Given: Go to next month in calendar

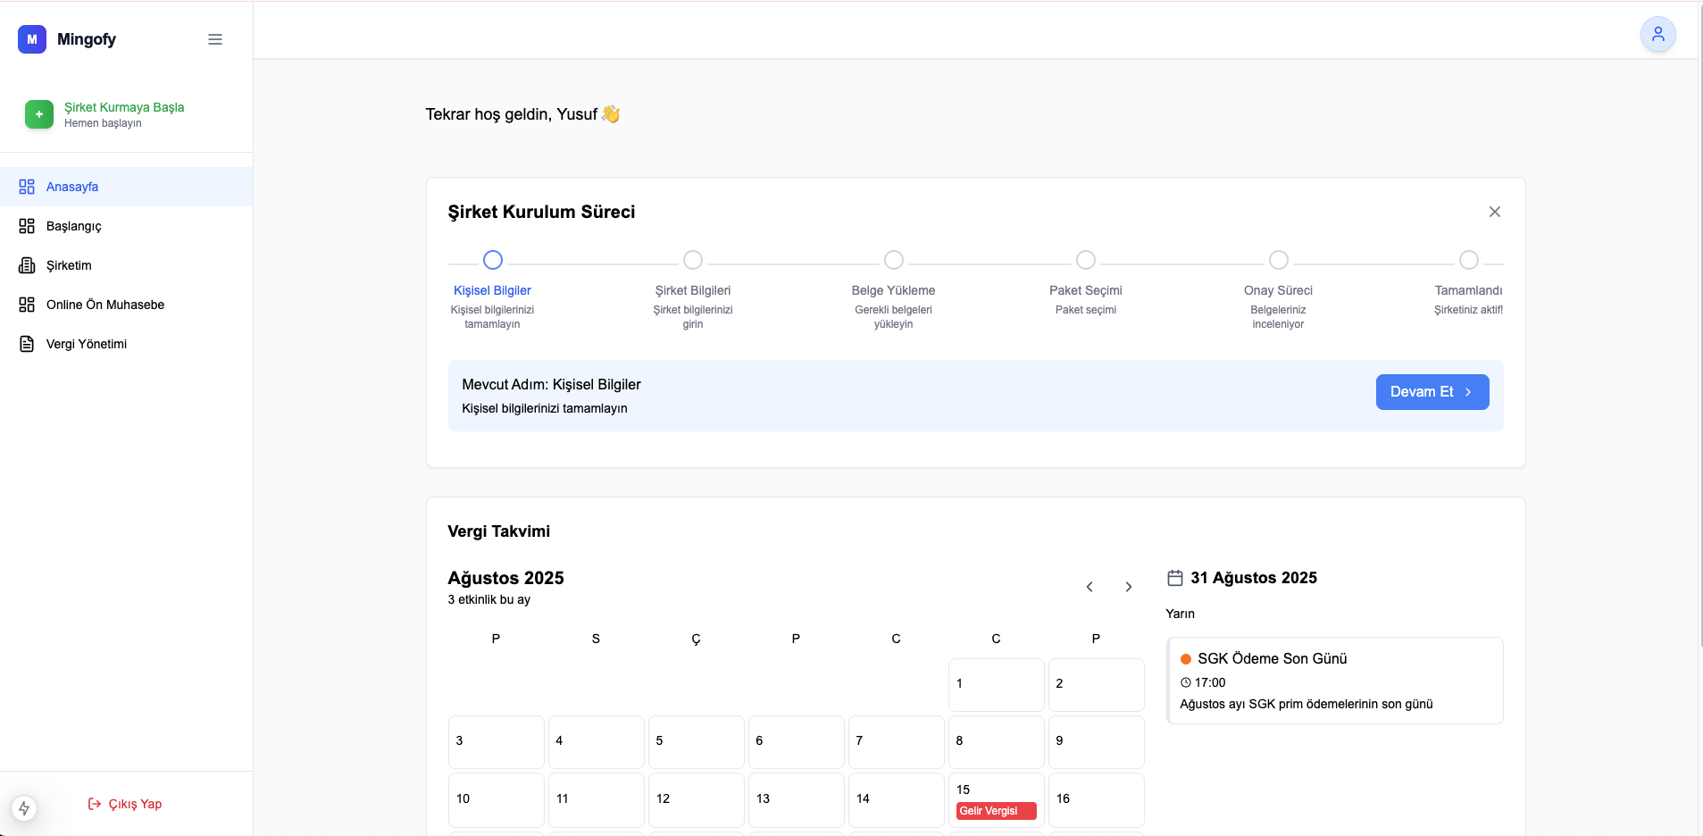Looking at the screenshot, I should [x=1129, y=587].
